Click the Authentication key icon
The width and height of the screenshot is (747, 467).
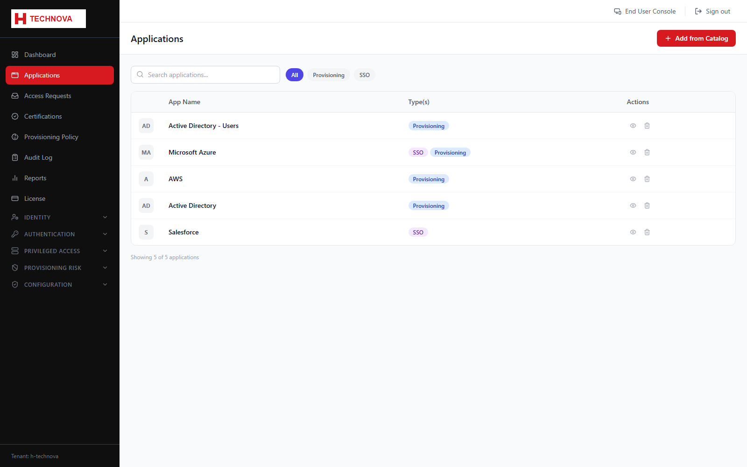15,234
